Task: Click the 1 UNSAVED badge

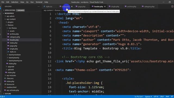Action: point(20,10)
